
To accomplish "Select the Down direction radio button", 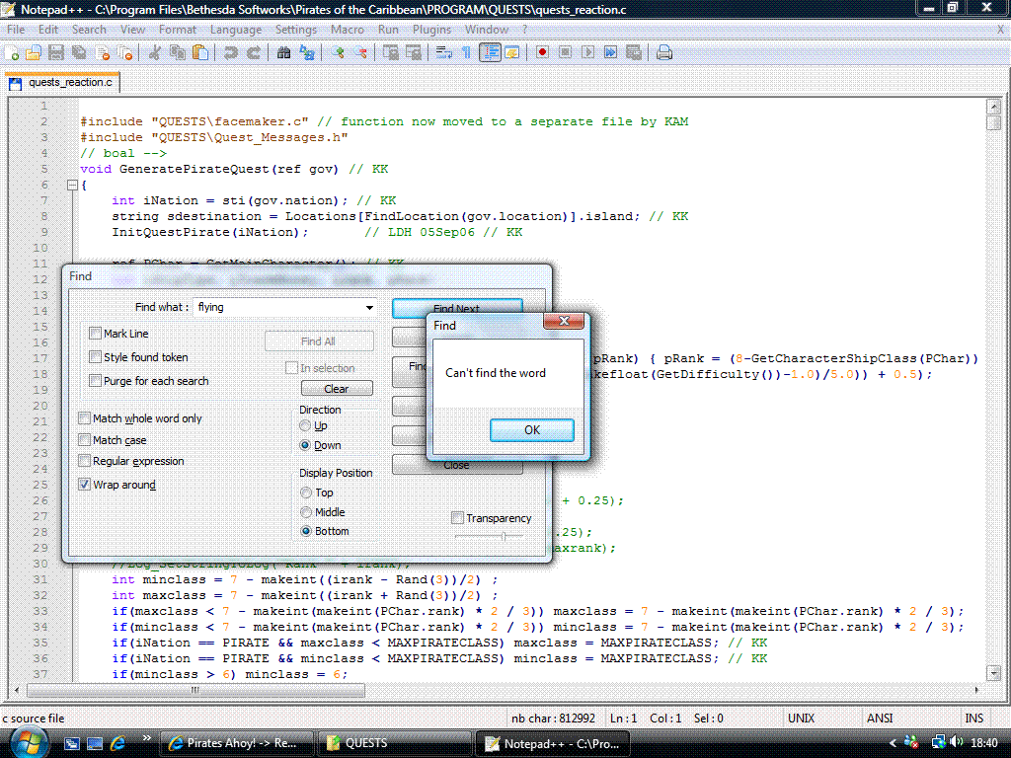I will point(306,445).
